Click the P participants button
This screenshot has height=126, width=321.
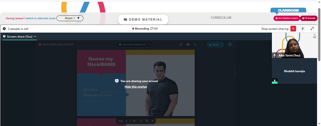303,29
